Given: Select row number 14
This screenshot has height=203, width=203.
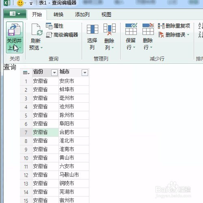Looking at the screenshot, I should coord(26,192).
